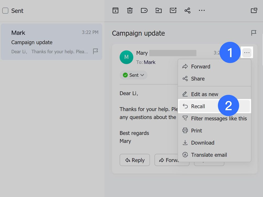Expand the Sent status dropdown
The width and height of the screenshot is (263, 197).
point(134,75)
